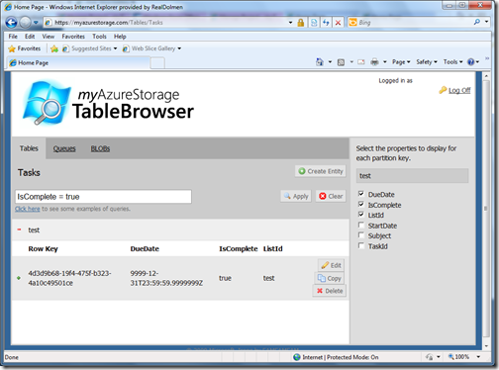Switch to the Queues tab
499x370 pixels.
pyautogui.click(x=64, y=148)
